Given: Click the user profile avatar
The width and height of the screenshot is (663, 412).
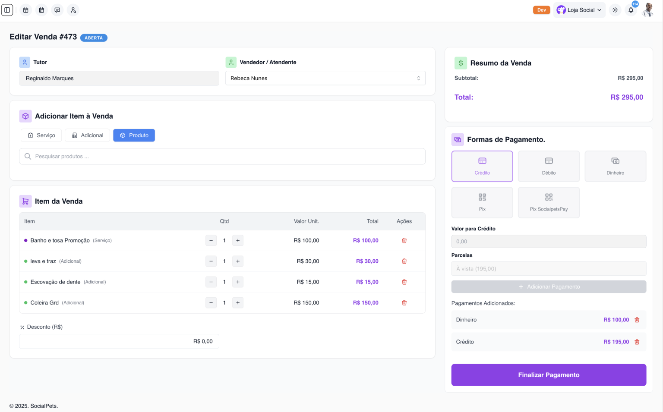Looking at the screenshot, I should 648,10.
